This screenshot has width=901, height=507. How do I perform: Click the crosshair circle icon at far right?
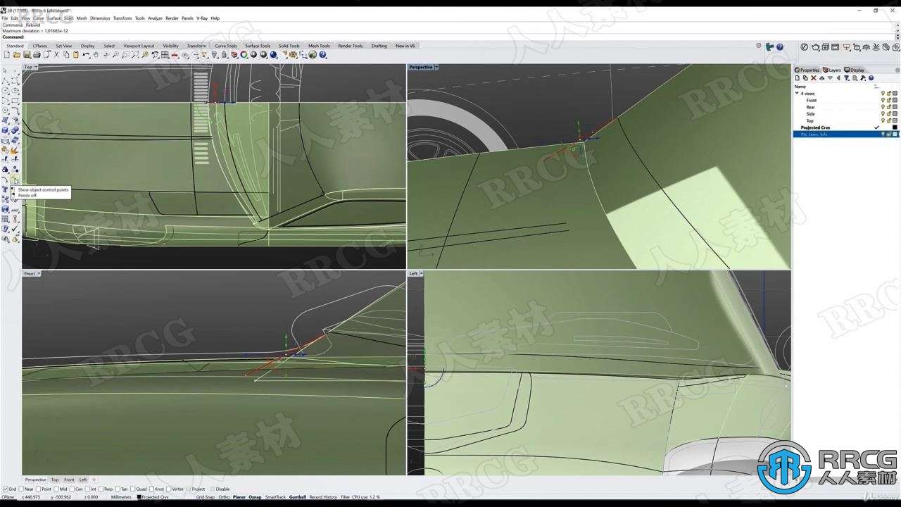click(x=895, y=47)
